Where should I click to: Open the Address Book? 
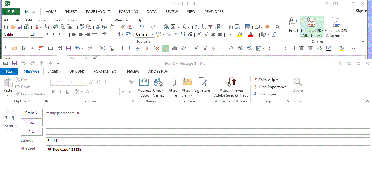[x=144, y=87]
